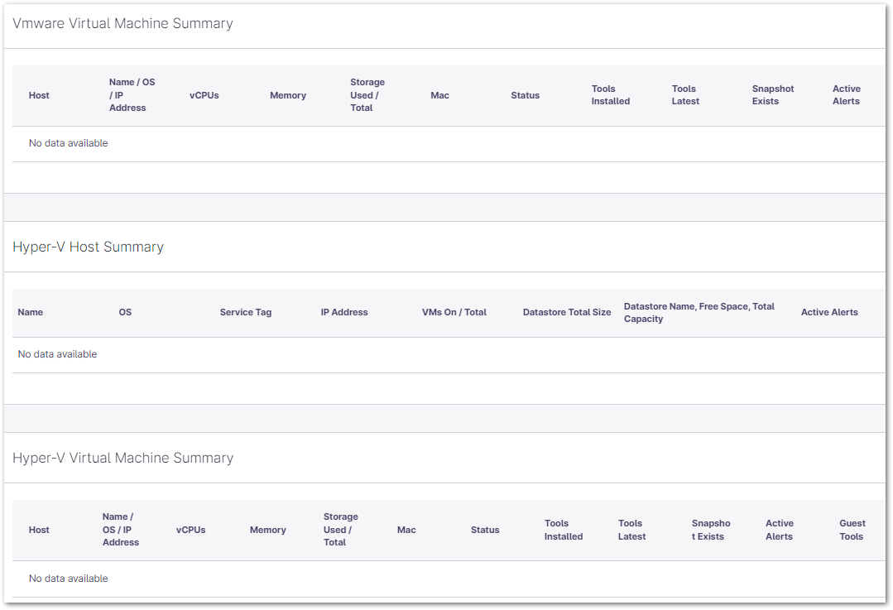Click the Hyper-V Host Summary title
893x610 pixels.
click(88, 247)
